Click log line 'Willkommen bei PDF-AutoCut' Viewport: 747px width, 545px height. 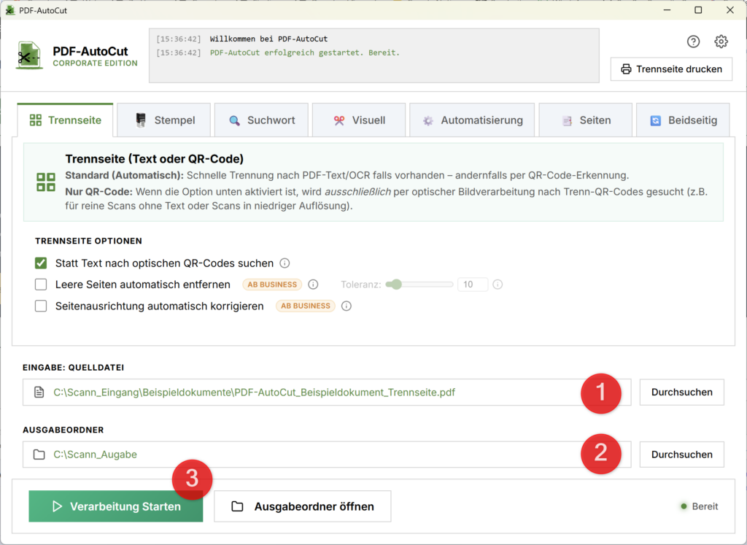(268, 39)
